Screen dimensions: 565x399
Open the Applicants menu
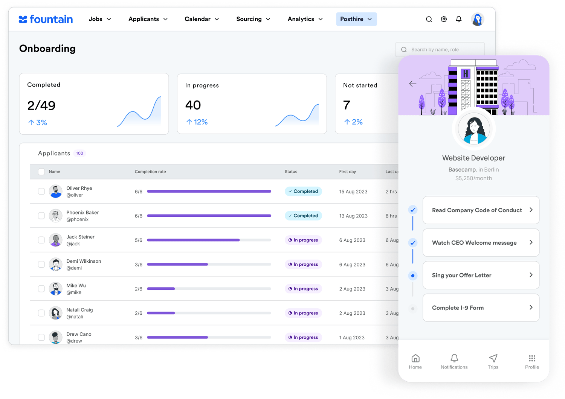tap(148, 19)
